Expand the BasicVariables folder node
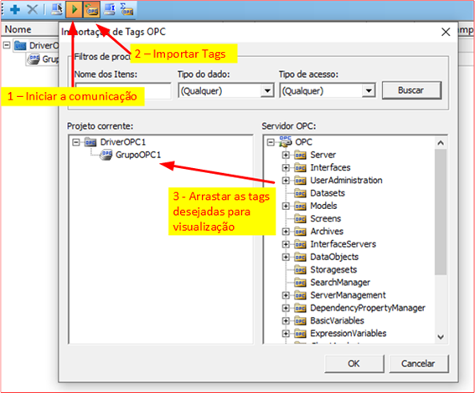 (286, 321)
